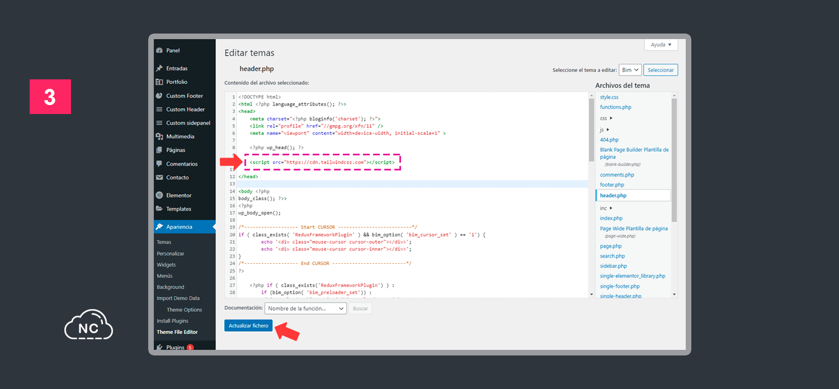This screenshot has height=389, width=839.
Task: Click the Buscar button
Action: click(360, 309)
